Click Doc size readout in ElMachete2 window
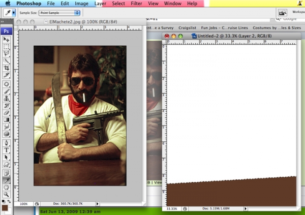 tap(68, 204)
